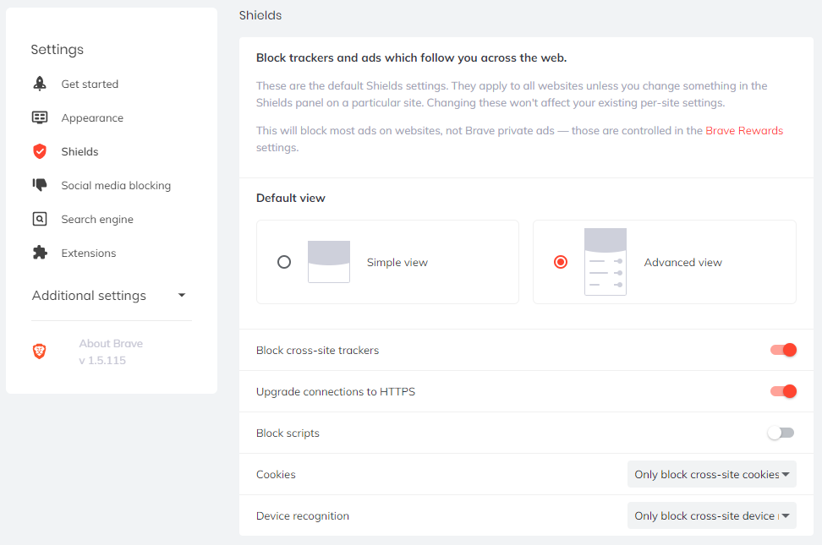
Task: Click the Shields page title
Action: click(x=260, y=15)
